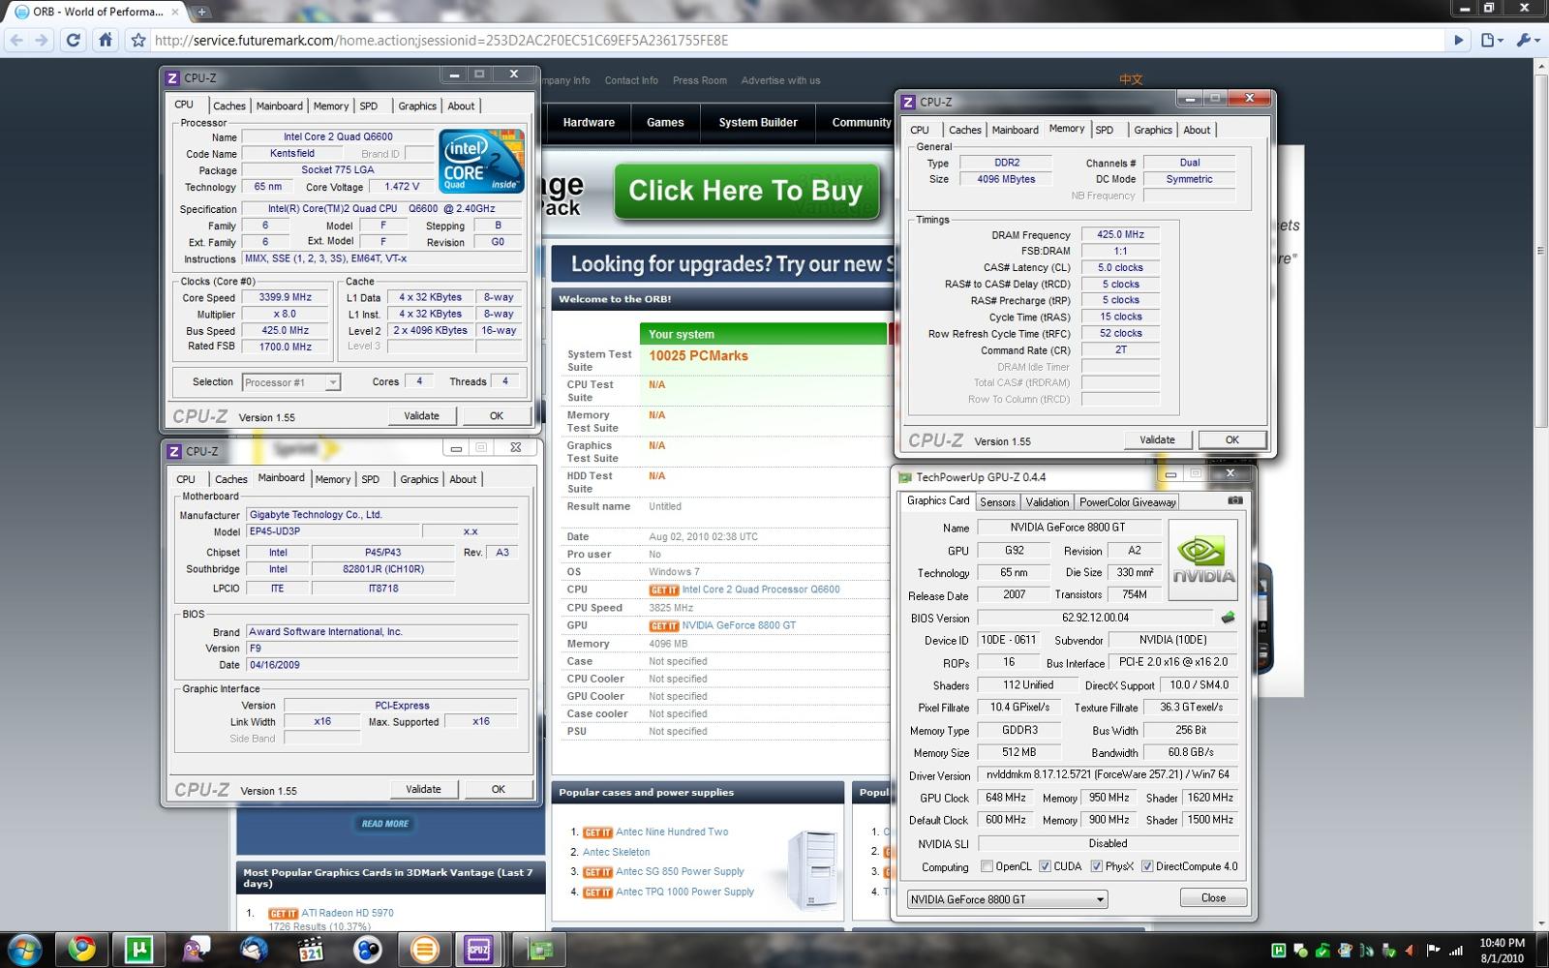Click the GPU-Z screenshot camera icon

pyautogui.click(x=1235, y=500)
